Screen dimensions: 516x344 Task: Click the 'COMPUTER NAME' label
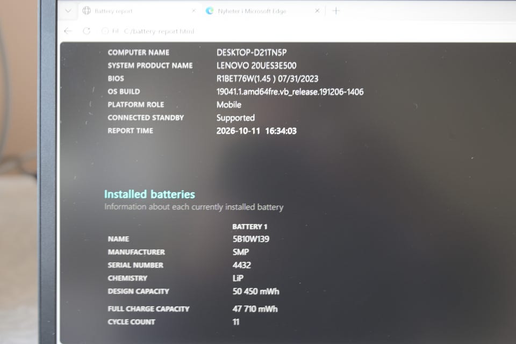[139, 53]
